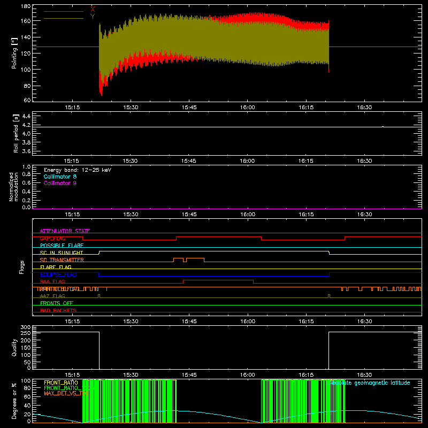Image resolution: width=428 pixels, height=428 pixels.
Task: Click the 15:15 time label under Pointing plot
Action: tap(72, 108)
